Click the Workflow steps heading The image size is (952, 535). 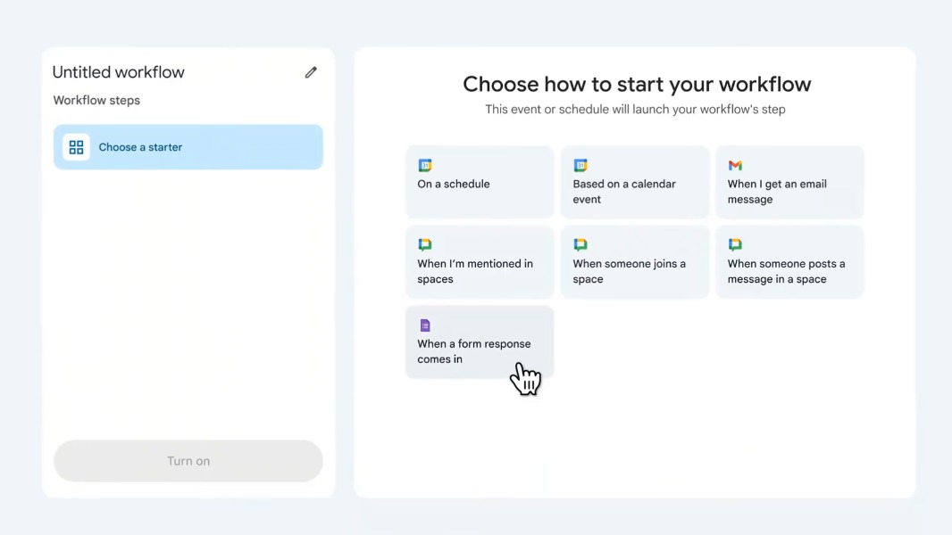pos(96,100)
